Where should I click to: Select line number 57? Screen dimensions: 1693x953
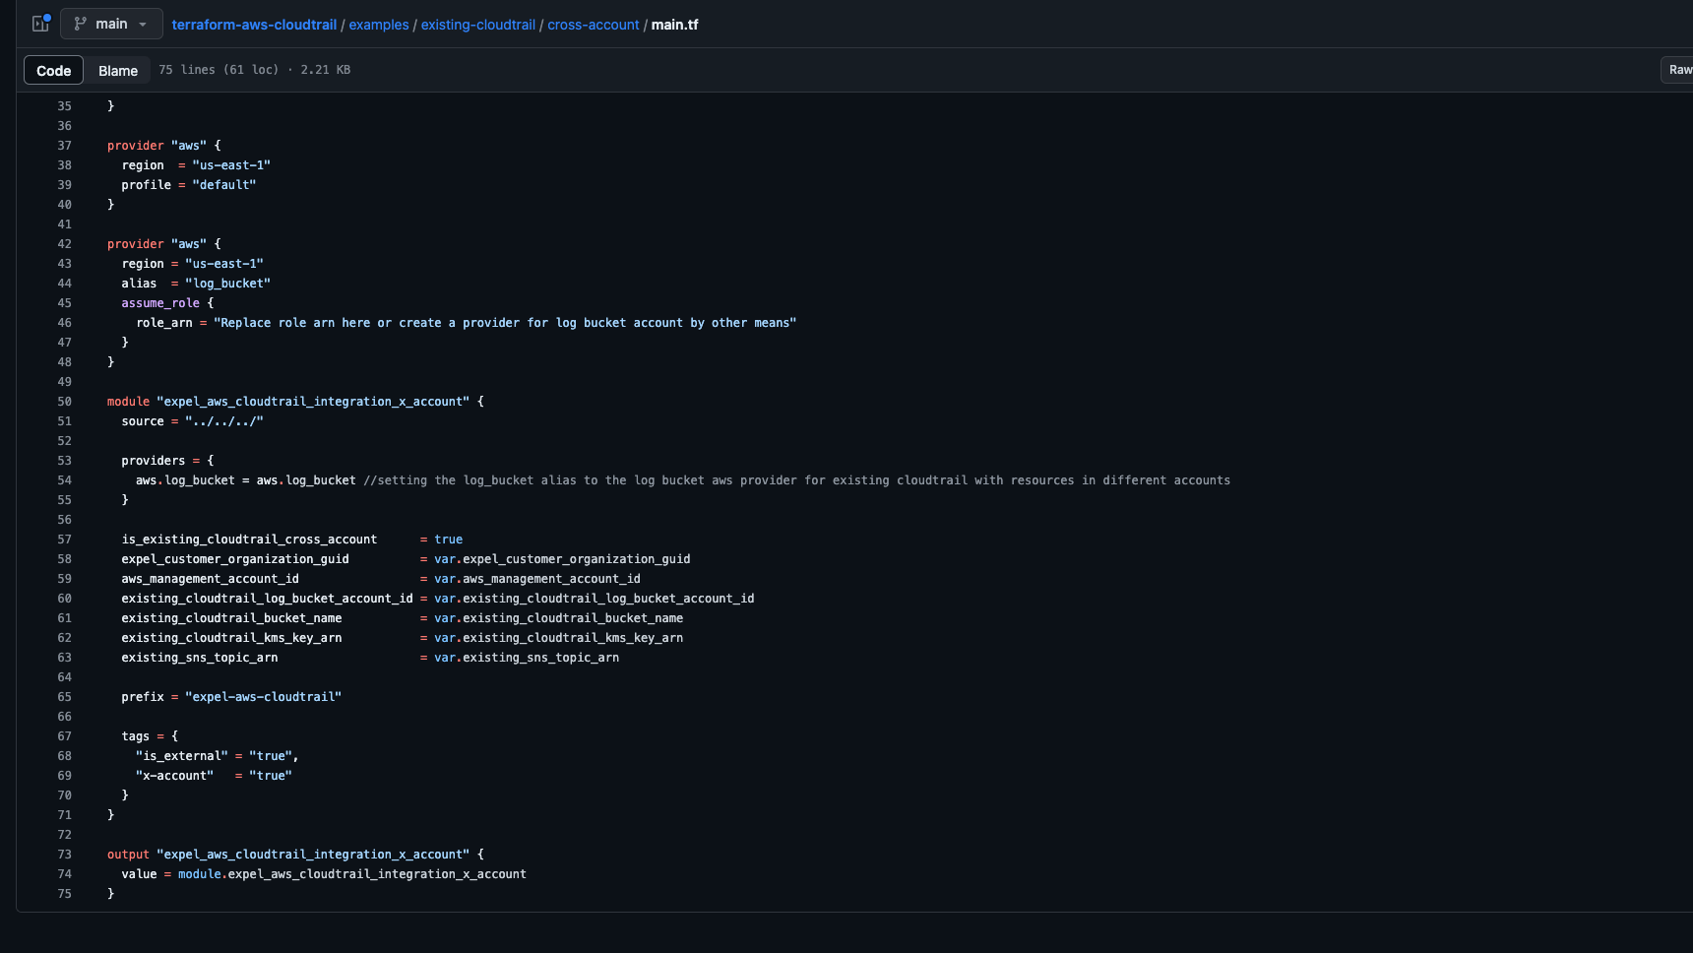[64, 540]
